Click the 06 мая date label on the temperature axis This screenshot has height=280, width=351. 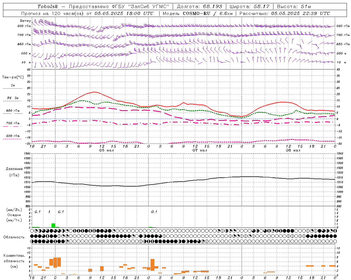point(106,150)
